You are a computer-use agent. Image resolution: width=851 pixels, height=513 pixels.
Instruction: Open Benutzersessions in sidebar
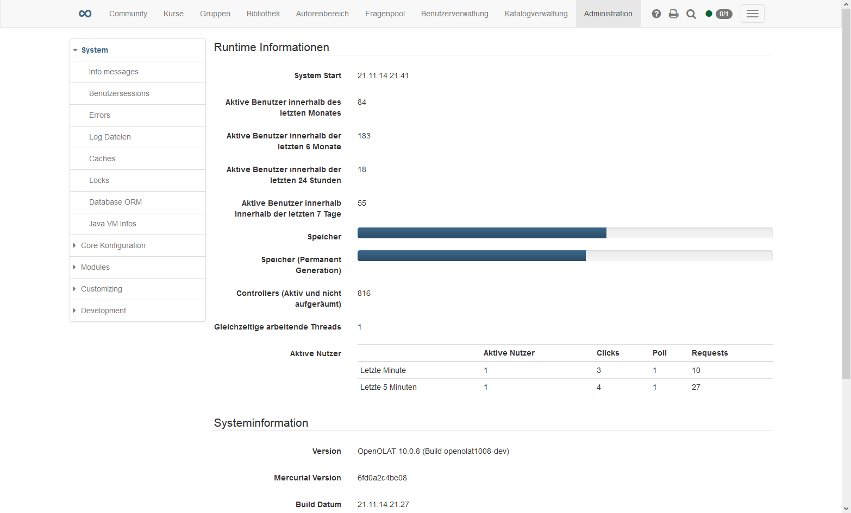[x=137, y=93]
